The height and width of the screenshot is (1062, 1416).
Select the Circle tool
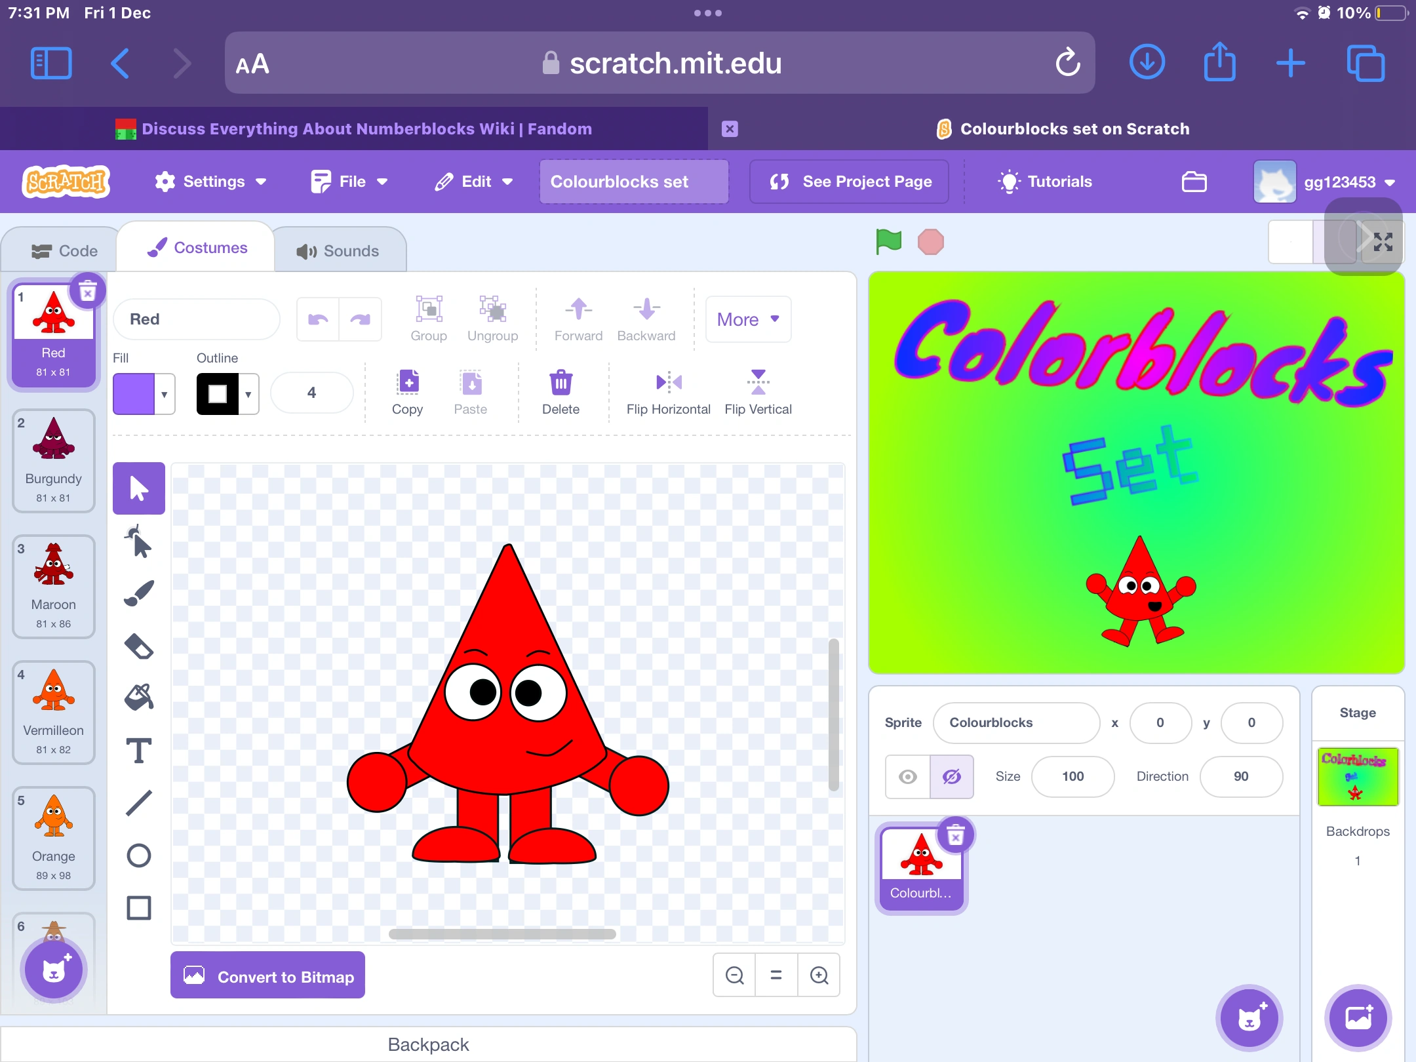pos(139,855)
